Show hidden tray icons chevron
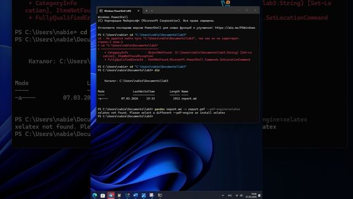The height and width of the screenshot is (199, 353). [223, 196]
